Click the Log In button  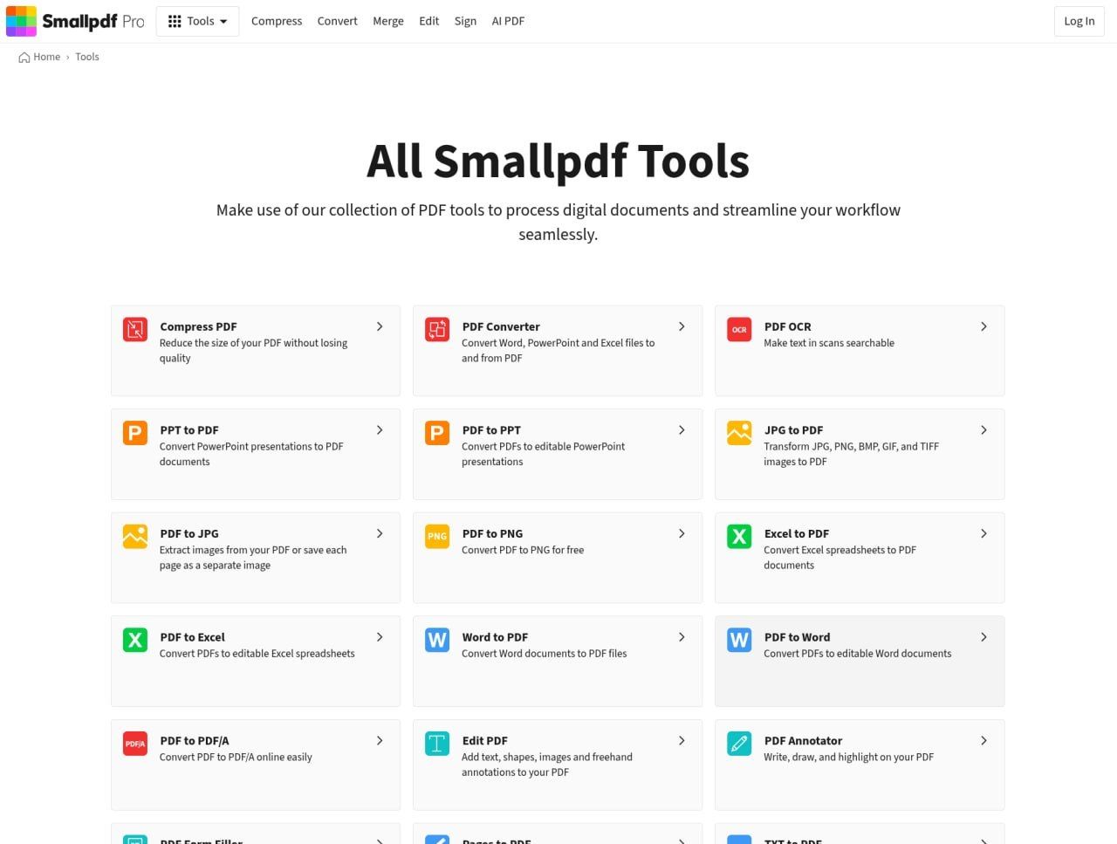point(1079,21)
